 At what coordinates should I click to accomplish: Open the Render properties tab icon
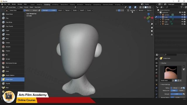coord(157,63)
